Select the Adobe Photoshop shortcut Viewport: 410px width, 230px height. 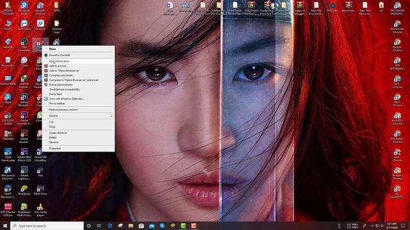click(24, 100)
